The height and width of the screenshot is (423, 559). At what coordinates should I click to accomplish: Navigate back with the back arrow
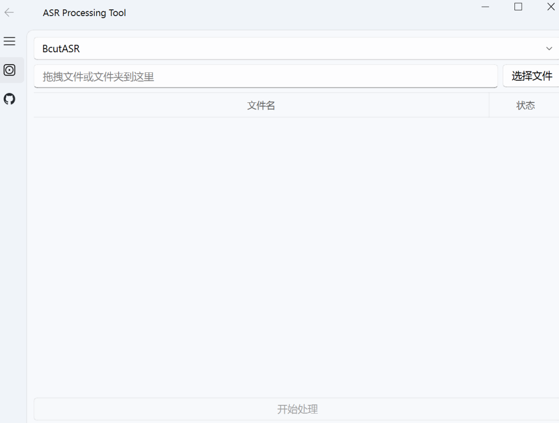pyautogui.click(x=9, y=12)
